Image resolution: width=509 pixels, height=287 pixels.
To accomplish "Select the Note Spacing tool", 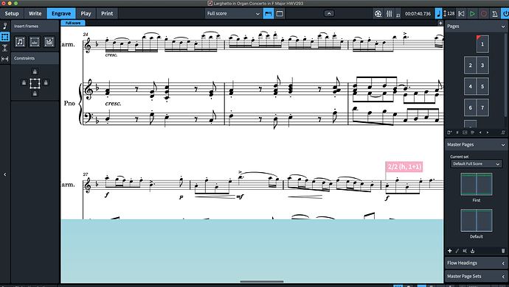I will (x=5, y=59).
